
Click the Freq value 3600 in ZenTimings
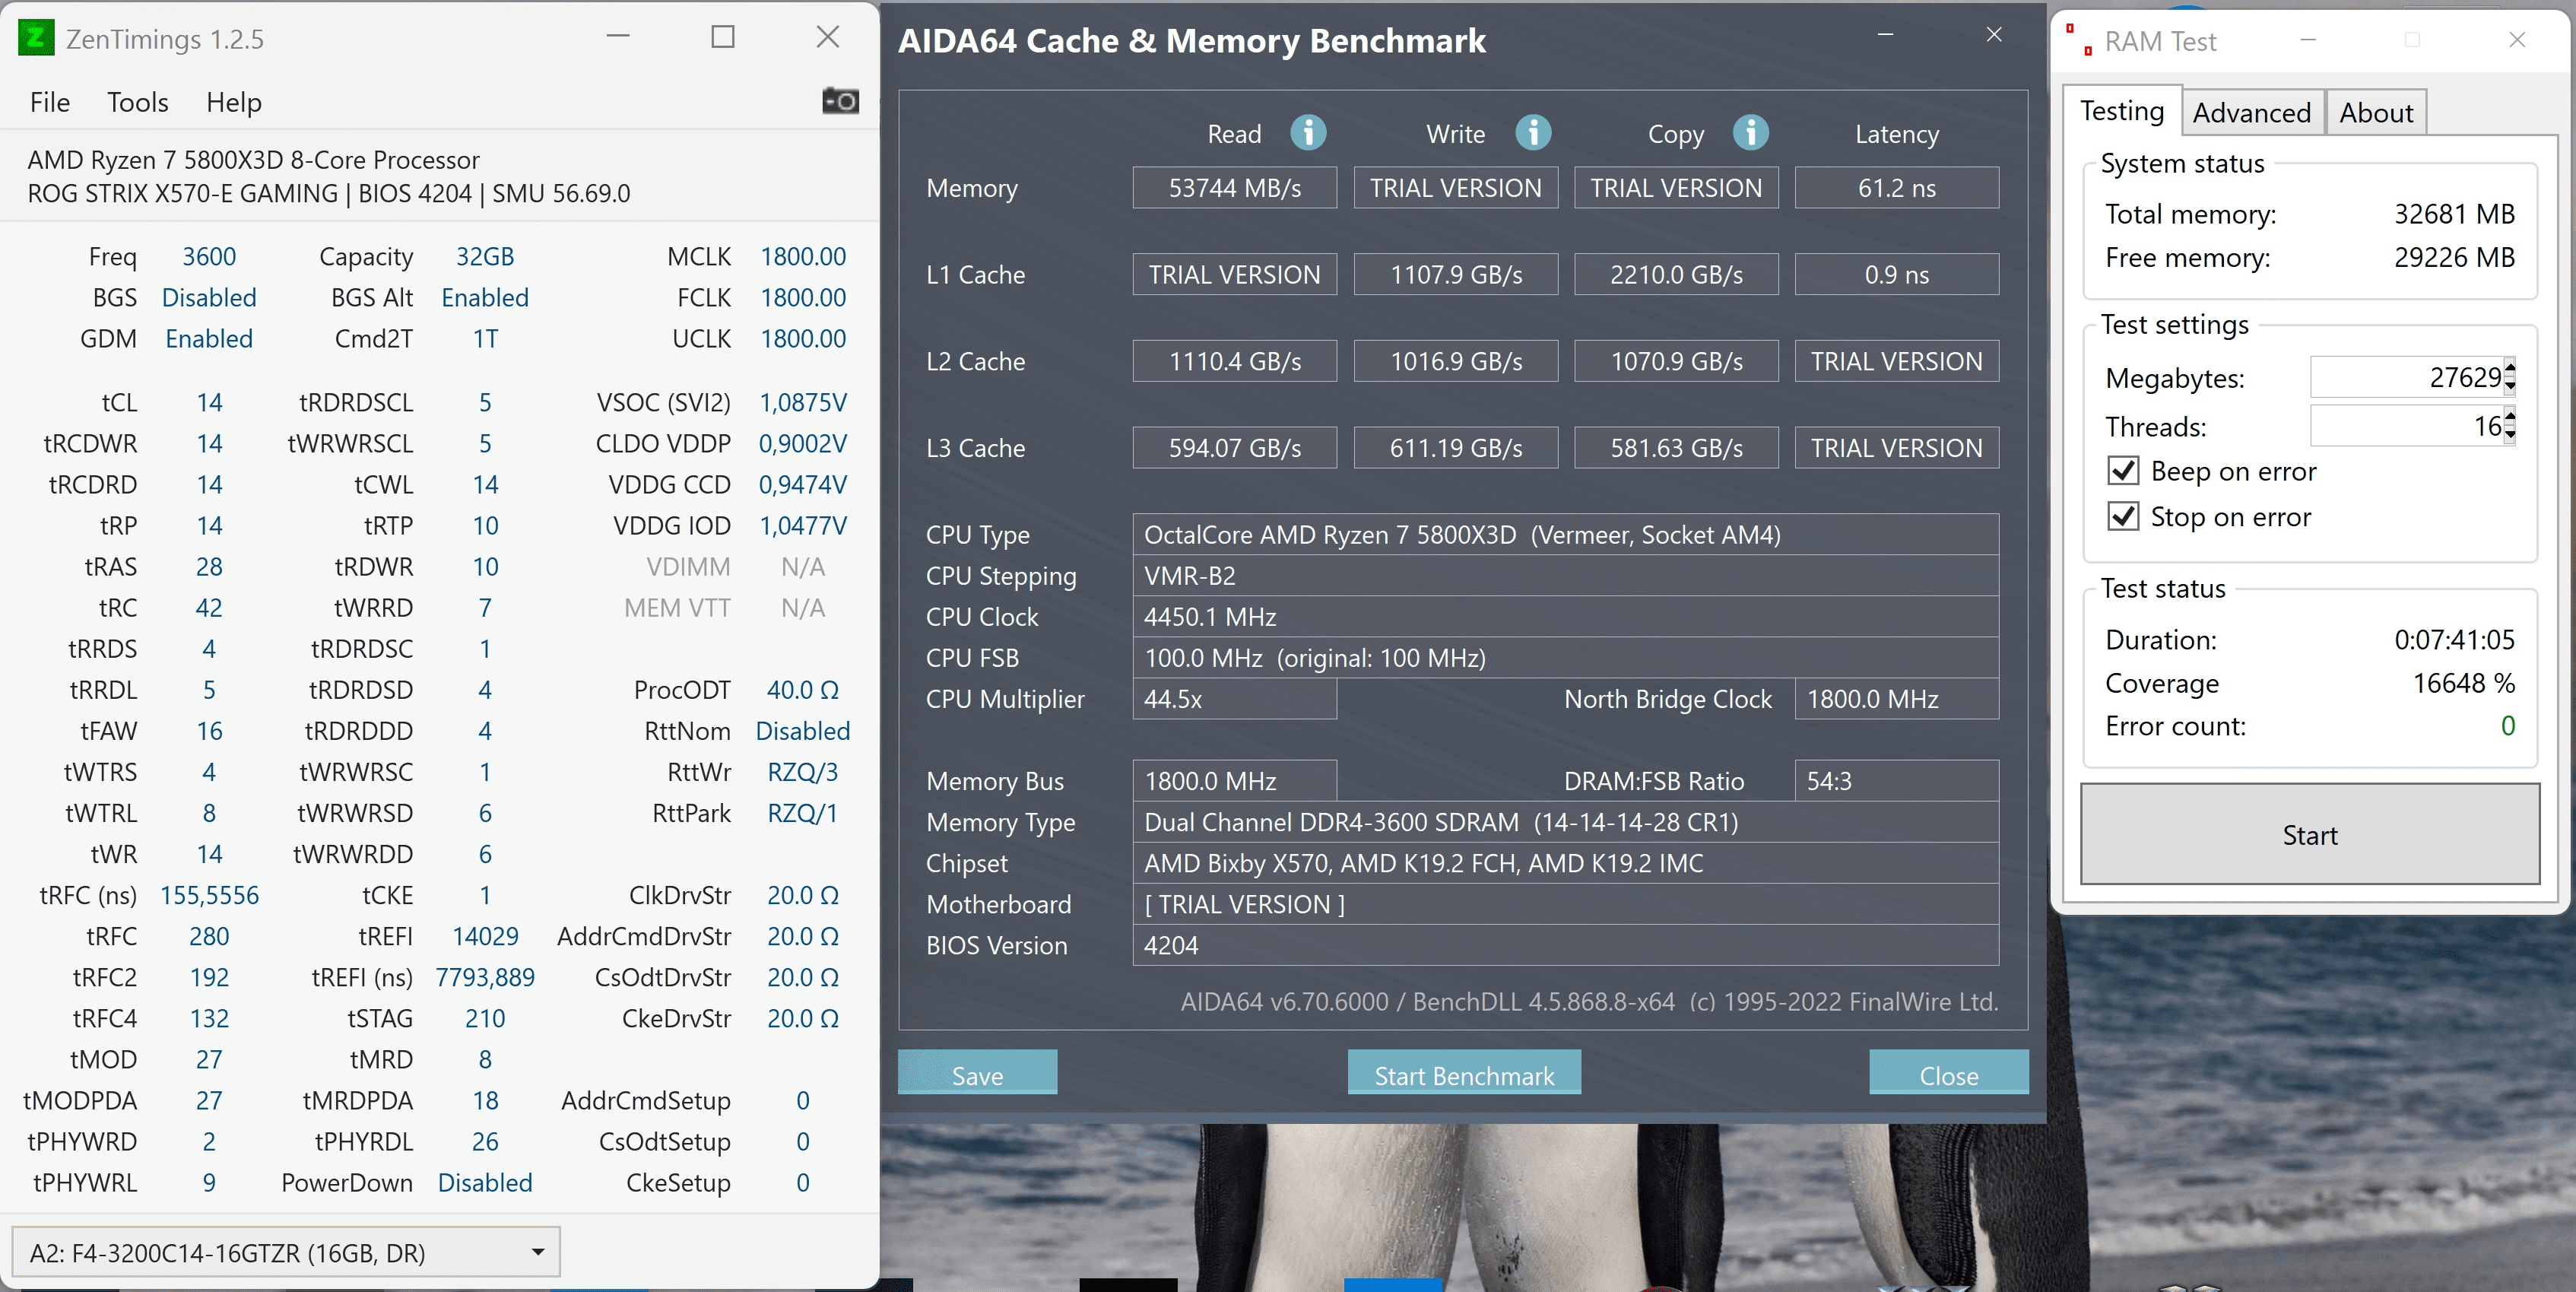[x=209, y=256]
